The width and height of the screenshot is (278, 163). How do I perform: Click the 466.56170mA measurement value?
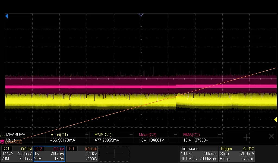pyautogui.click(x=63, y=140)
